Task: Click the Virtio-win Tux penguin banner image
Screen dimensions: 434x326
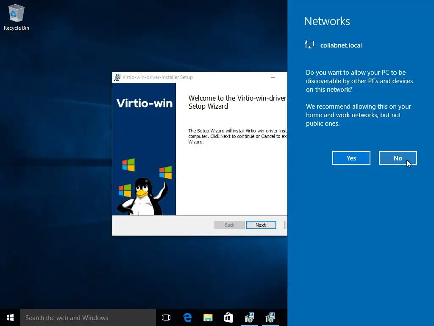Action: click(x=144, y=149)
